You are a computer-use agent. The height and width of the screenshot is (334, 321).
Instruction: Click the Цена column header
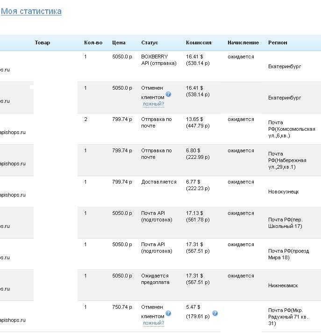[x=119, y=43]
